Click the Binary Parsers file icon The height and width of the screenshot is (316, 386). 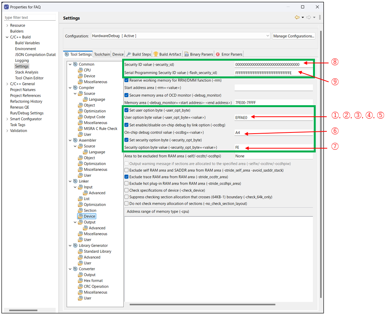187,54
